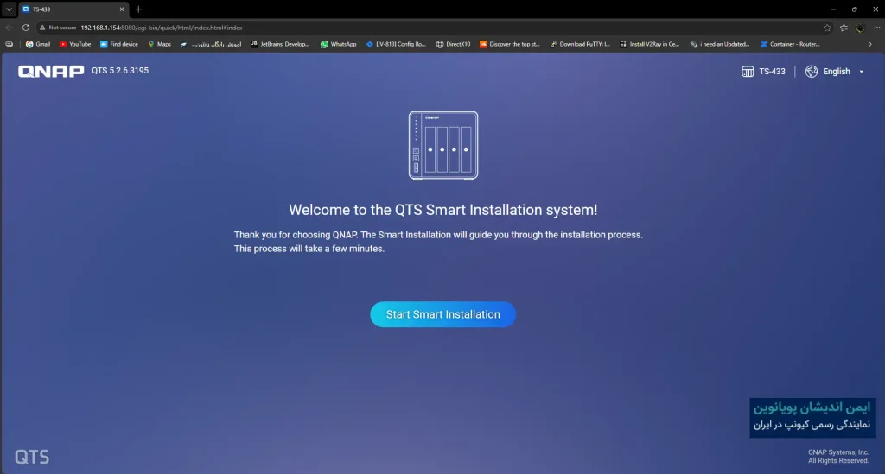Open the DirectX10 bookmark
The image size is (885, 474).
453,44
